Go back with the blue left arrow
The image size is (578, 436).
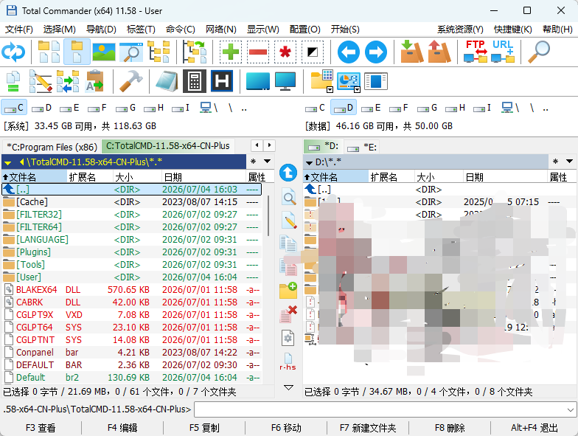(x=348, y=52)
